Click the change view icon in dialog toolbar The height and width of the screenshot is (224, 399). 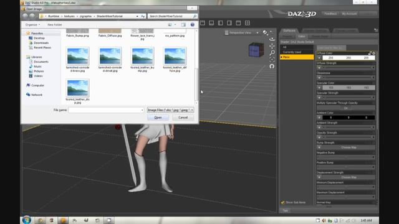(170, 25)
